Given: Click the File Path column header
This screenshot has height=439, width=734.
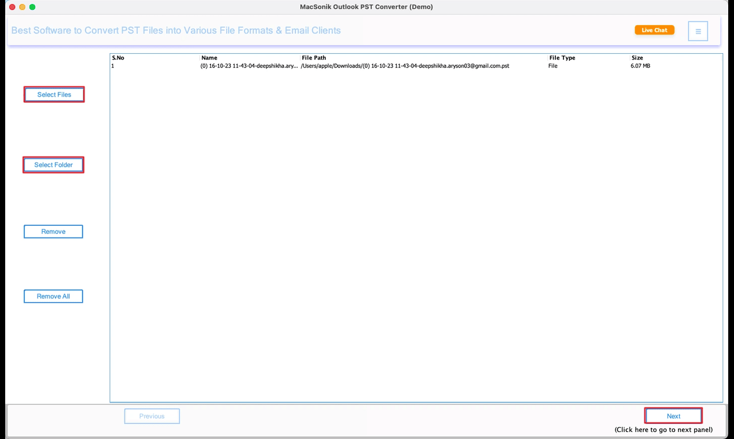Looking at the screenshot, I should 313,57.
